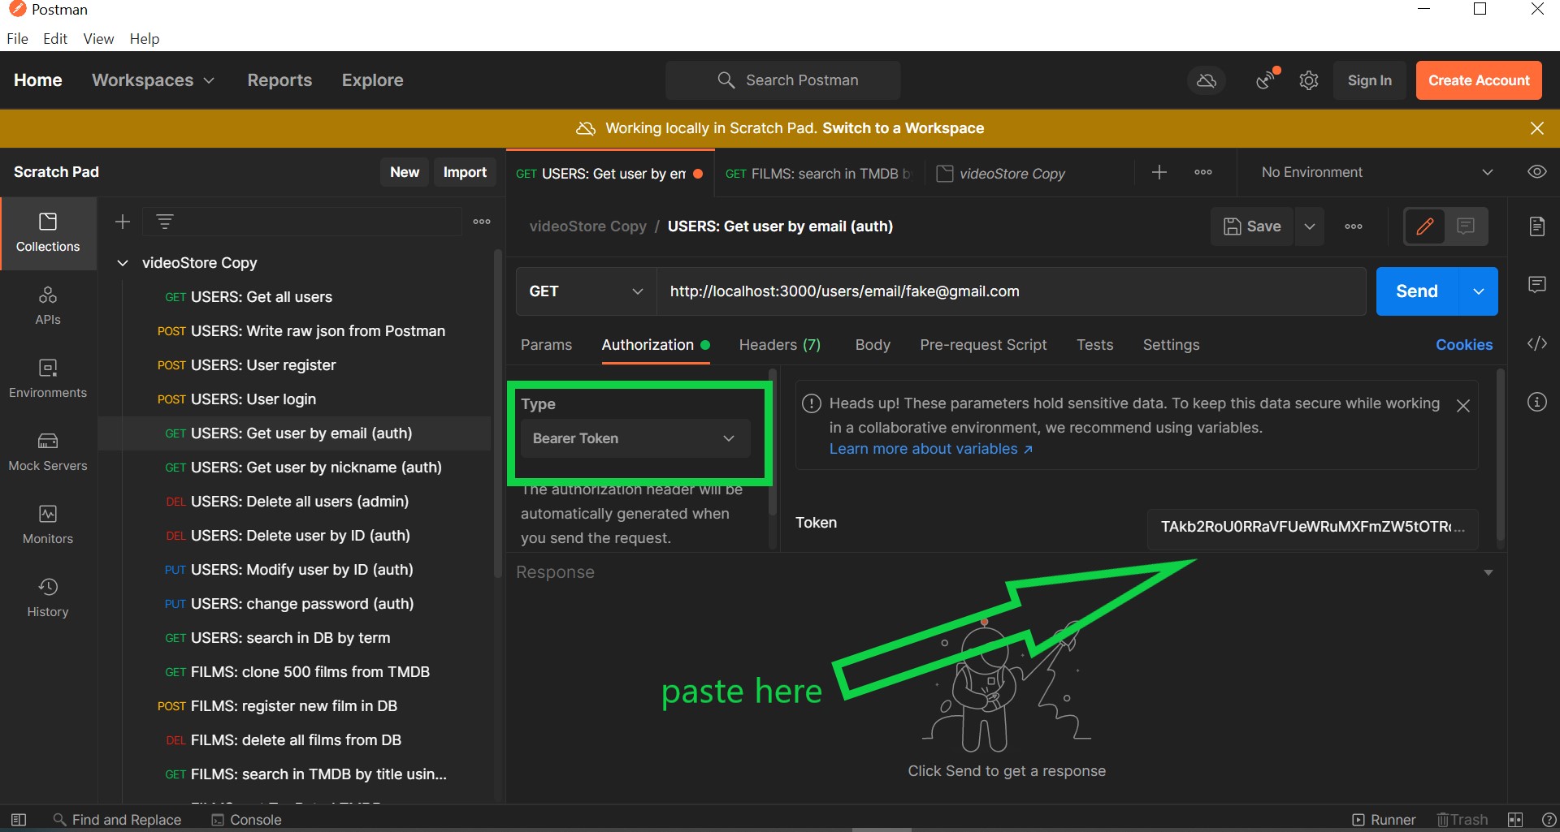Switch to comment mode icon beside pencil
This screenshot has height=832, width=1560.
coord(1466,226)
